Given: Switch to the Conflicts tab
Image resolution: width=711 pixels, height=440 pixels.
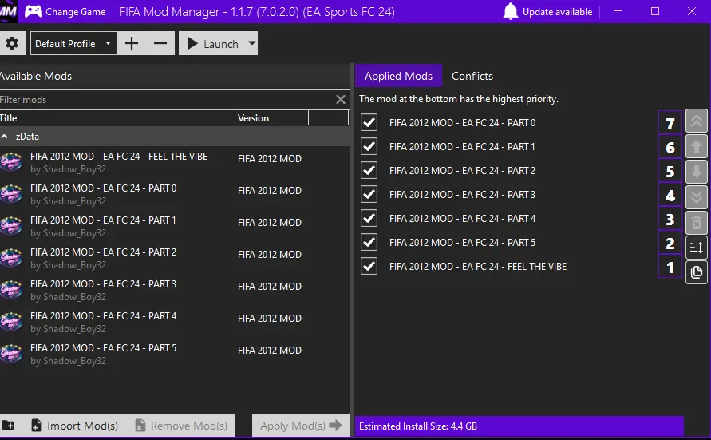Looking at the screenshot, I should pyautogui.click(x=472, y=76).
